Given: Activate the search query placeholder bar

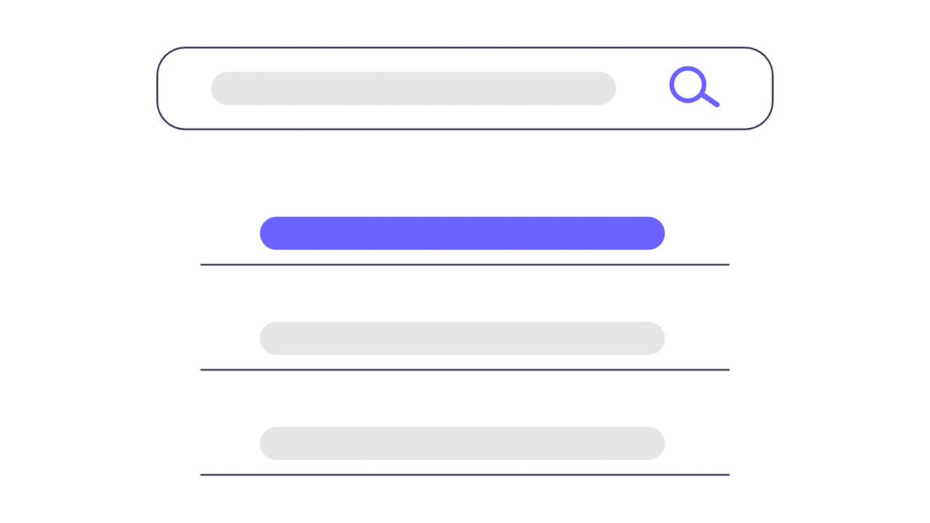Looking at the screenshot, I should (x=413, y=88).
